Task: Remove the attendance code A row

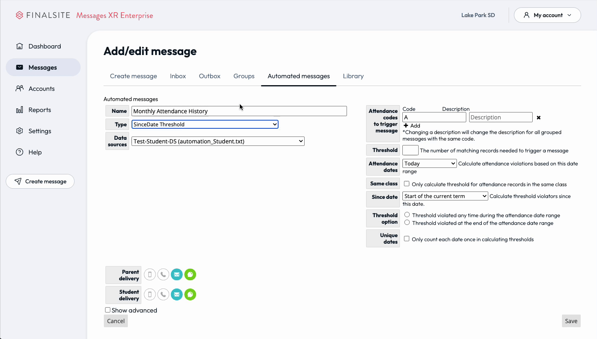Action: point(538,117)
